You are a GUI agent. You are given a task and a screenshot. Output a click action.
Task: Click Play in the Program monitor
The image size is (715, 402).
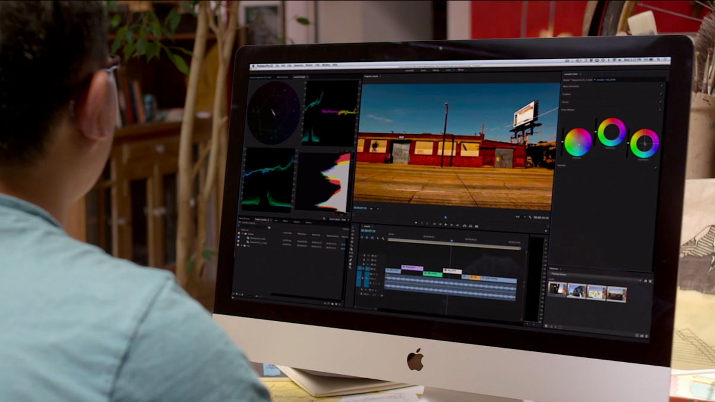point(446,225)
